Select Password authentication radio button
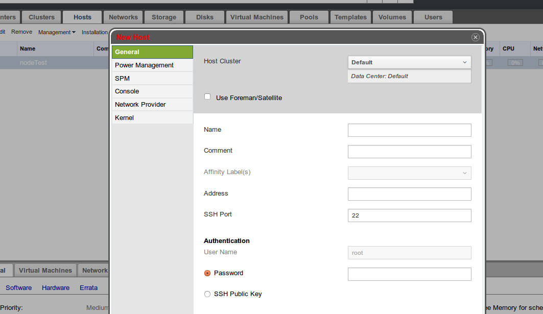The image size is (543, 314). (207, 273)
